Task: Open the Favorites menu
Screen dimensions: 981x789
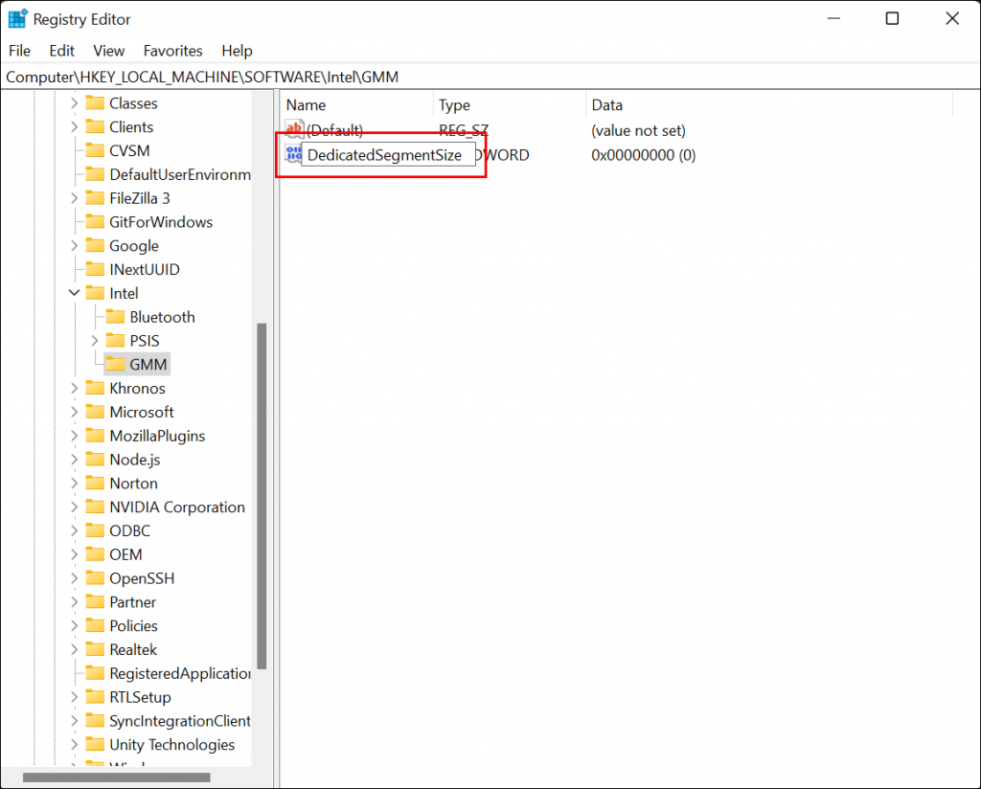Action: pos(172,51)
